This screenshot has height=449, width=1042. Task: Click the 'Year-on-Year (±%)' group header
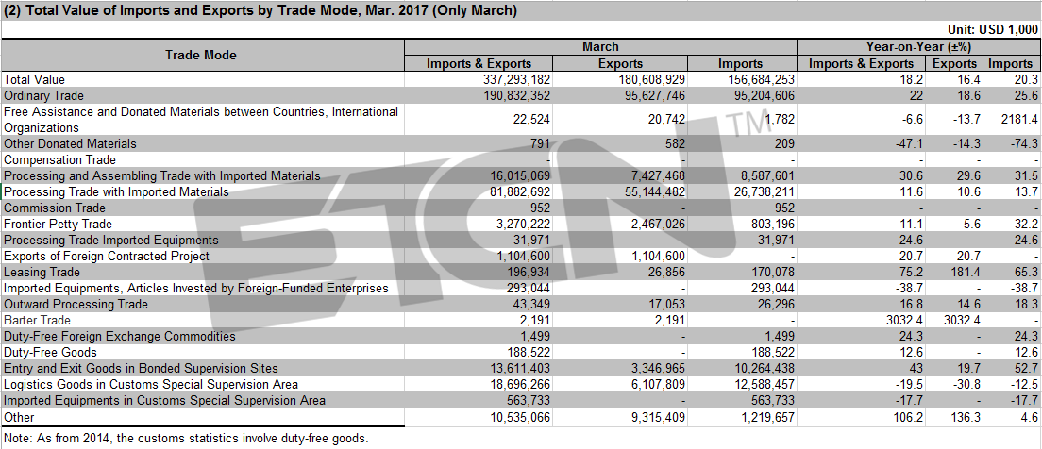tap(919, 46)
